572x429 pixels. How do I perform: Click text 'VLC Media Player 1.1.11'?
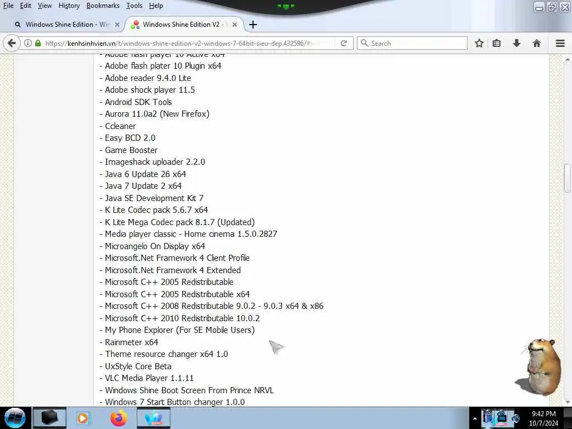[x=149, y=378]
